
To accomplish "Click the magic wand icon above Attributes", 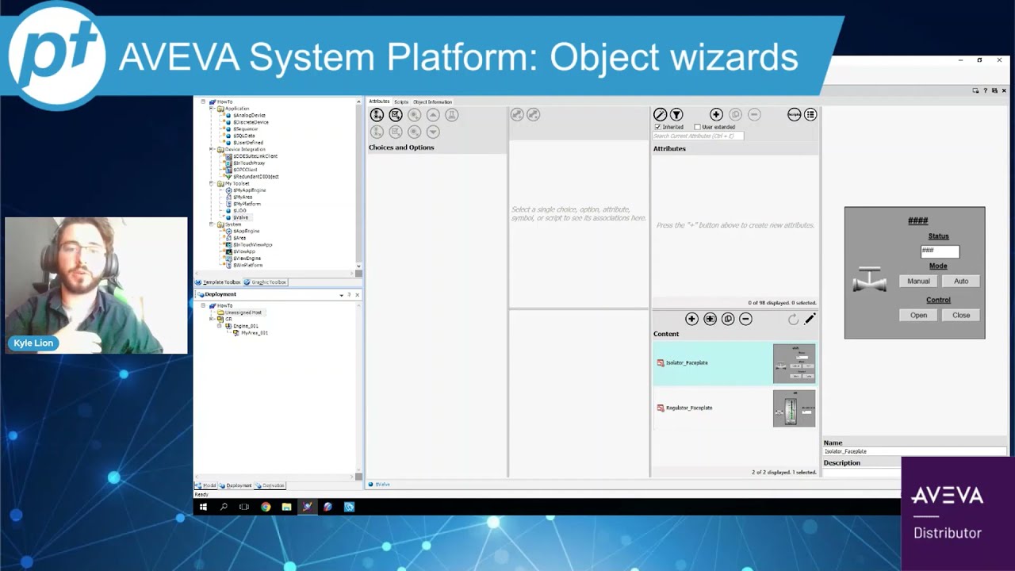I will 660,115.
